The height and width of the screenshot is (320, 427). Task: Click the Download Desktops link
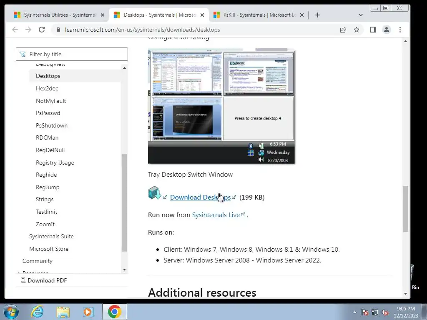click(201, 197)
